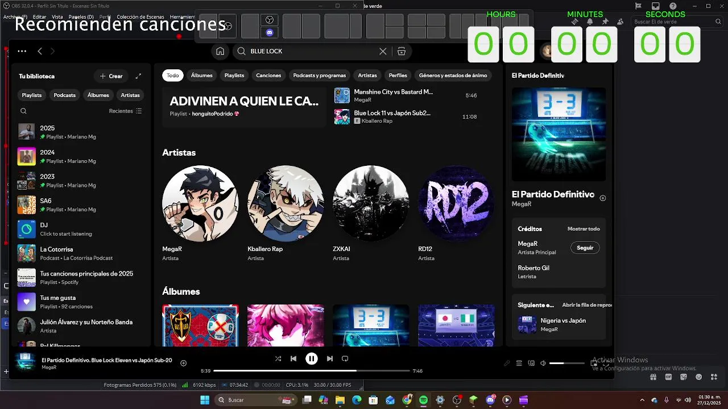Expand credits with Mostrar todo
Screen dimensions: 728x409
(x=584, y=229)
